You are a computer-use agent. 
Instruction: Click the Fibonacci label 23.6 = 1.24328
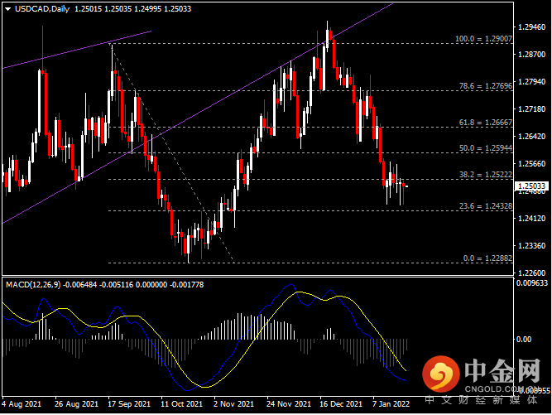pos(486,206)
